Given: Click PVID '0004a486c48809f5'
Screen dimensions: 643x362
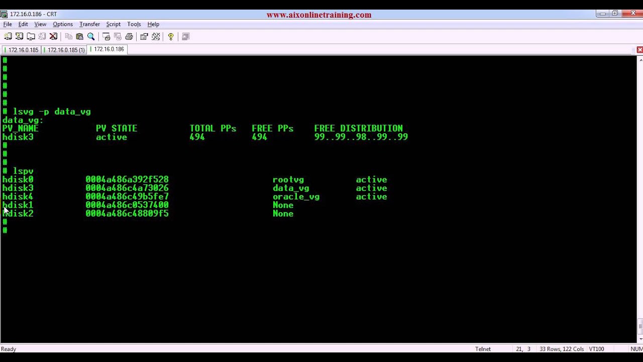Looking at the screenshot, I should tap(127, 214).
